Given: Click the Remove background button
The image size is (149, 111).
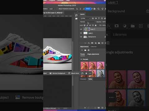Looking at the screenshot, I should coord(57,73).
